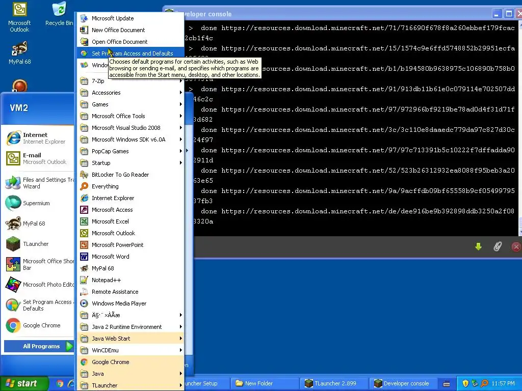Open Microsoft Photo Editor
The image size is (522, 391).
coord(38,285)
